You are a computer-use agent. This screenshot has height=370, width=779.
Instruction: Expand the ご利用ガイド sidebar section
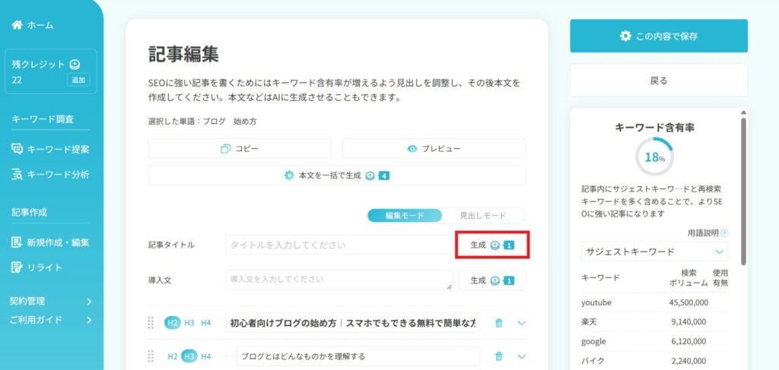[51, 320]
